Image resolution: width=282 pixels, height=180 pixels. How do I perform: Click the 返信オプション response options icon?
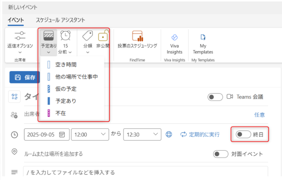point(20,36)
